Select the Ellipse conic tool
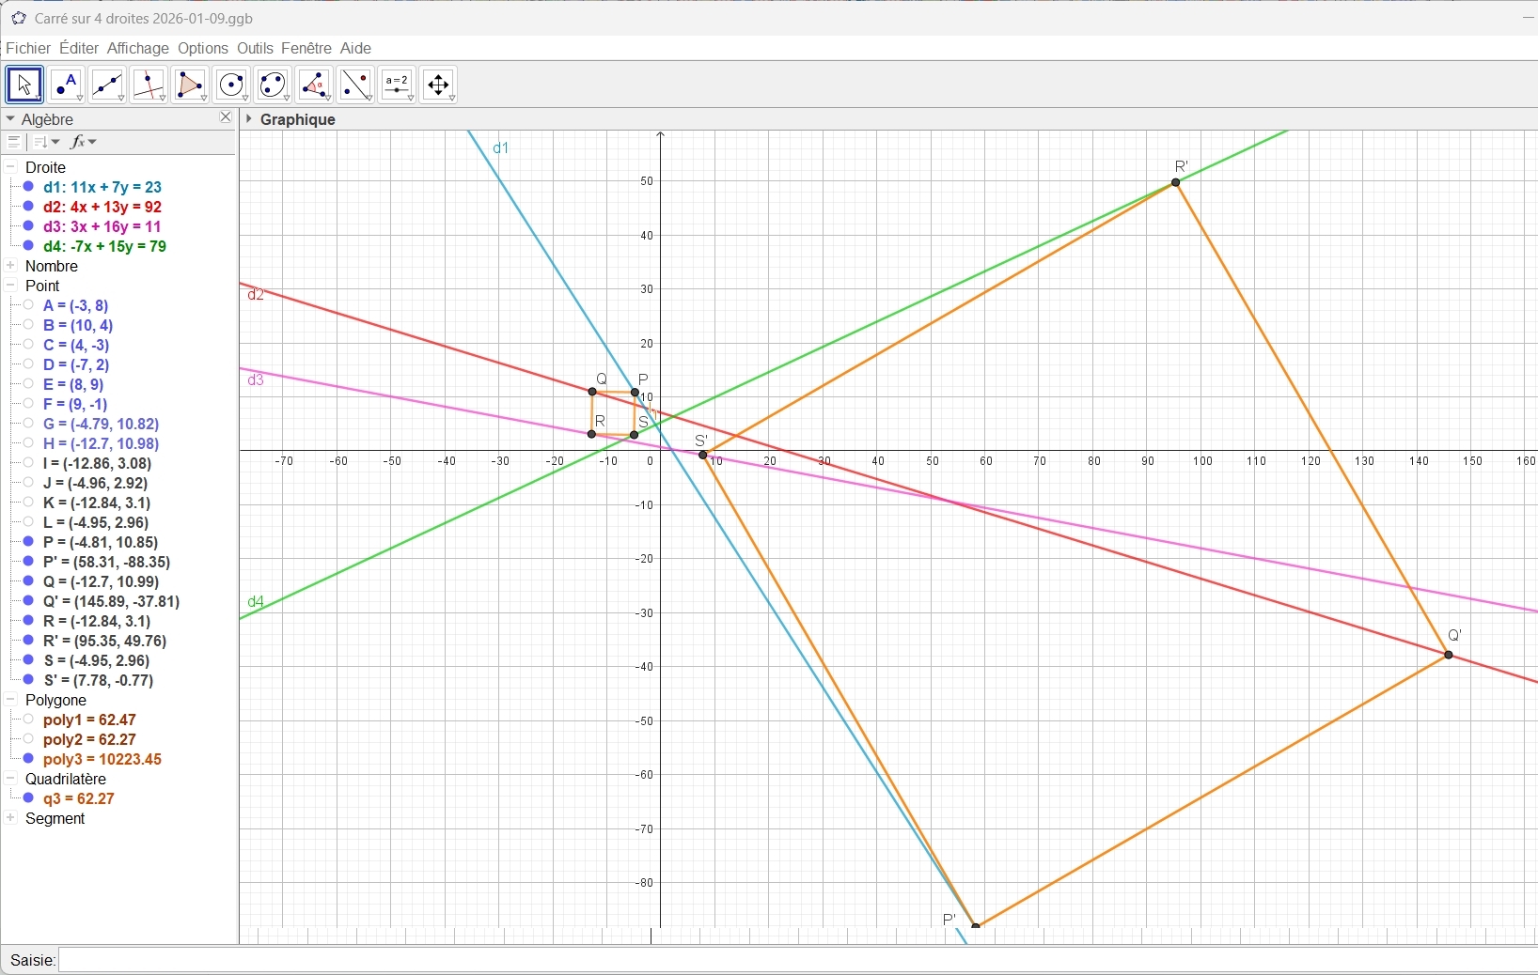This screenshot has height=975, width=1538. point(274,85)
